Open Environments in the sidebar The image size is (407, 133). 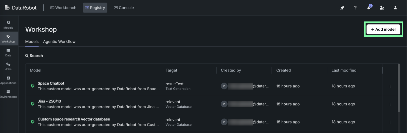coord(8,94)
